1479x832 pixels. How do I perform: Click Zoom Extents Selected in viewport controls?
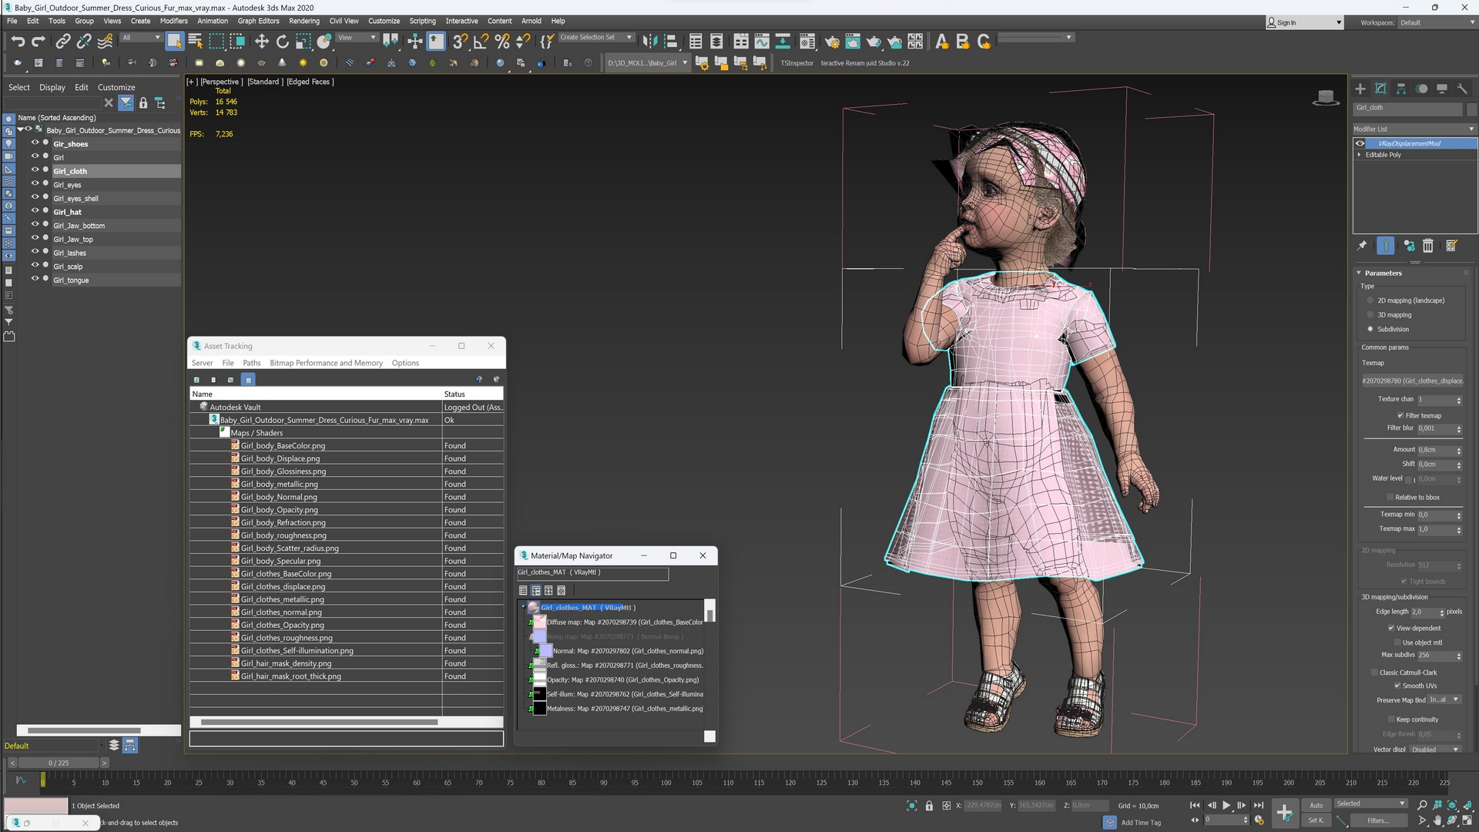(1452, 805)
